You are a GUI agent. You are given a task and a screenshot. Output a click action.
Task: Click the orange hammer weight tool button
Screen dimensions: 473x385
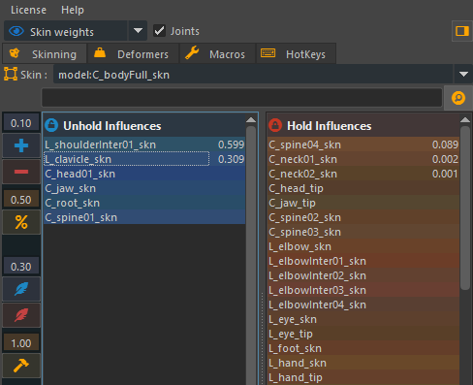click(x=21, y=366)
